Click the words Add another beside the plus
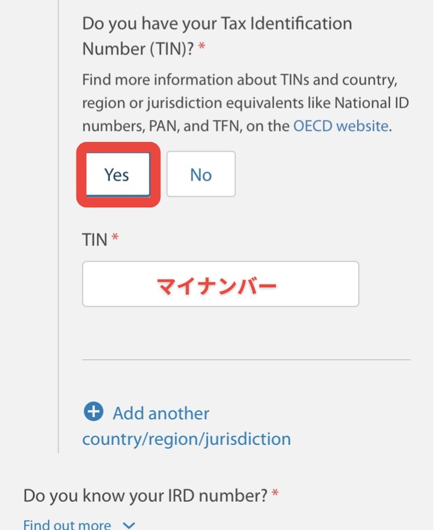 (161, 414)
